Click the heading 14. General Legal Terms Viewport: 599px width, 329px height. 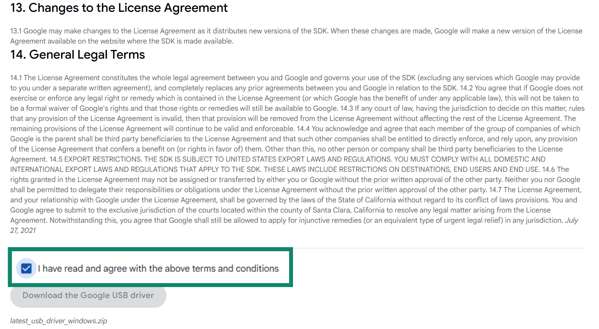(x=78, y=54)
